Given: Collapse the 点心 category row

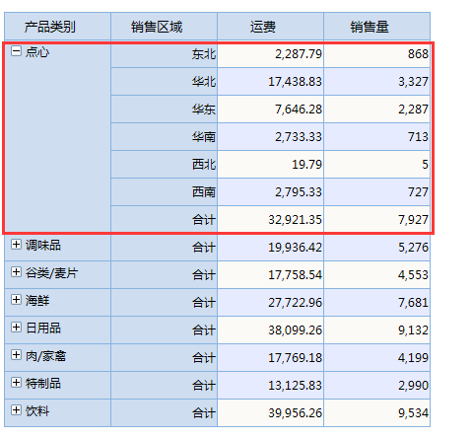Looking at the screenshot, I should [x=16, y=51].
